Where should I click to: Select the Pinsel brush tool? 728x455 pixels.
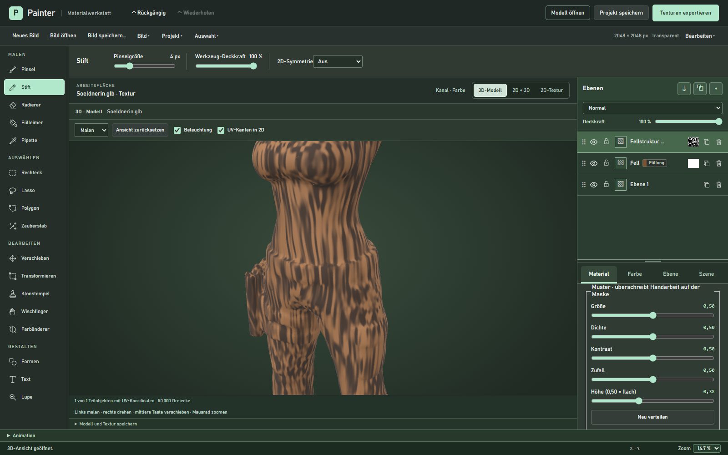(34, 69)
